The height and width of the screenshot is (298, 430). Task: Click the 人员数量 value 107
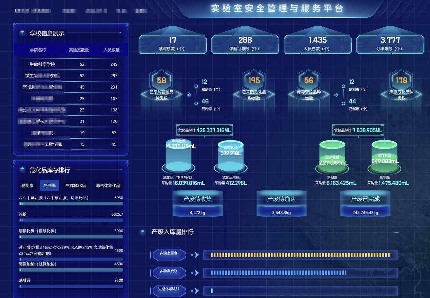click(114, 99)
